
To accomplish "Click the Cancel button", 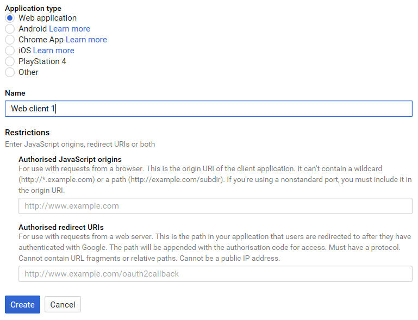I will click(63, 305).
